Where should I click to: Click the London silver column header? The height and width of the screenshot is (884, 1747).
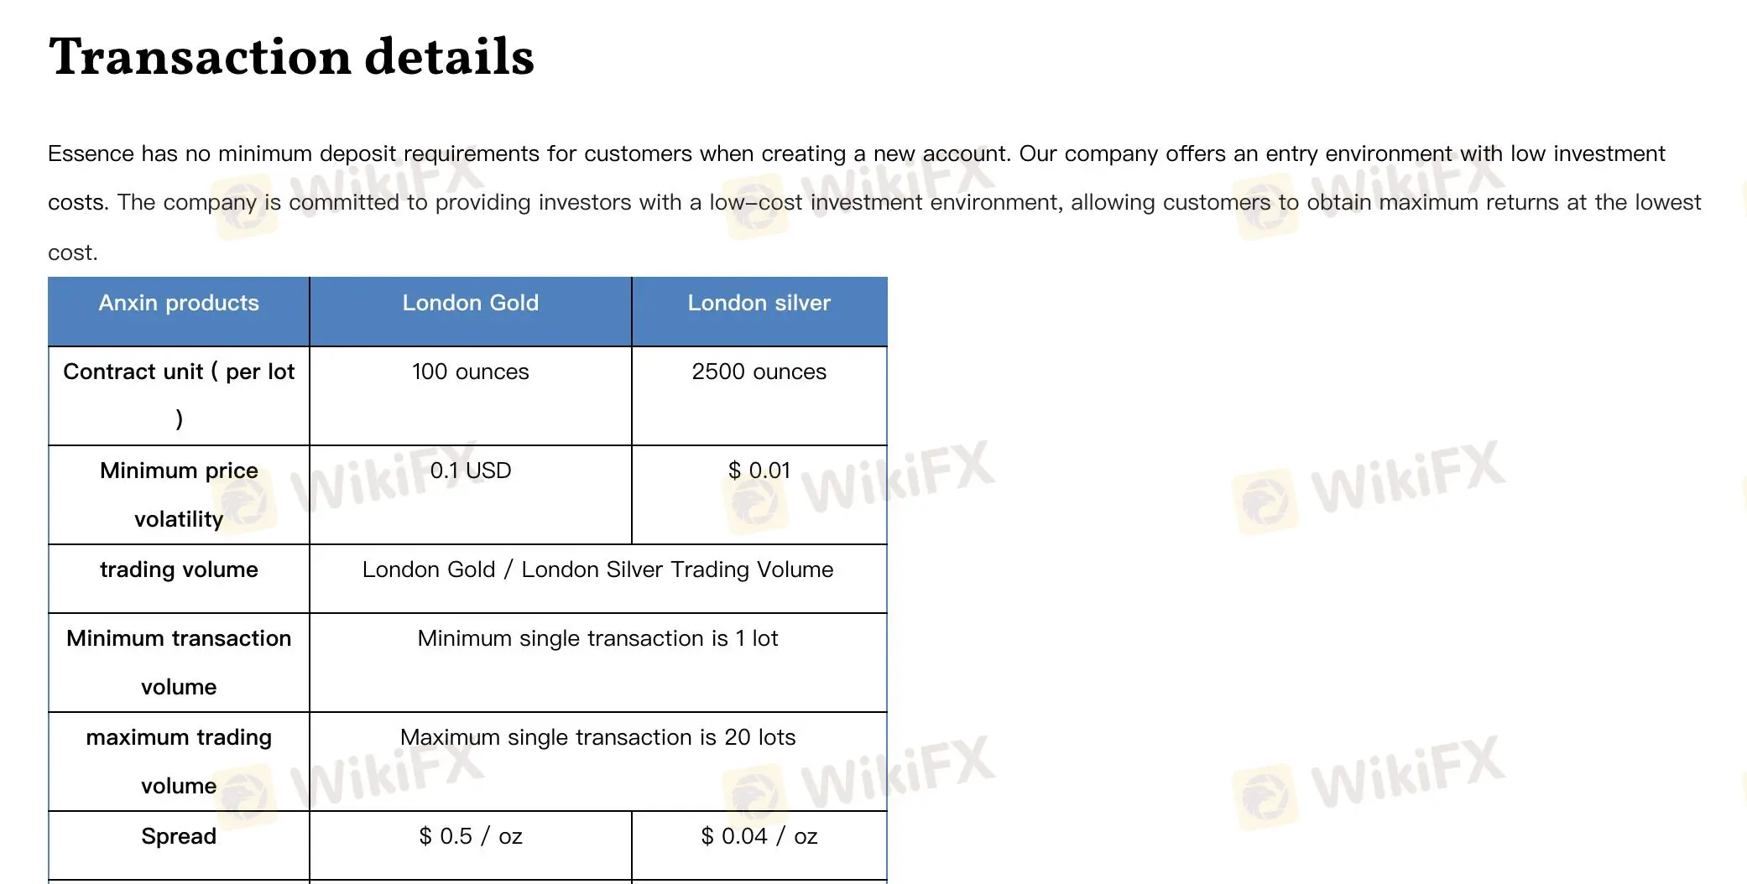tap(759, 311)
